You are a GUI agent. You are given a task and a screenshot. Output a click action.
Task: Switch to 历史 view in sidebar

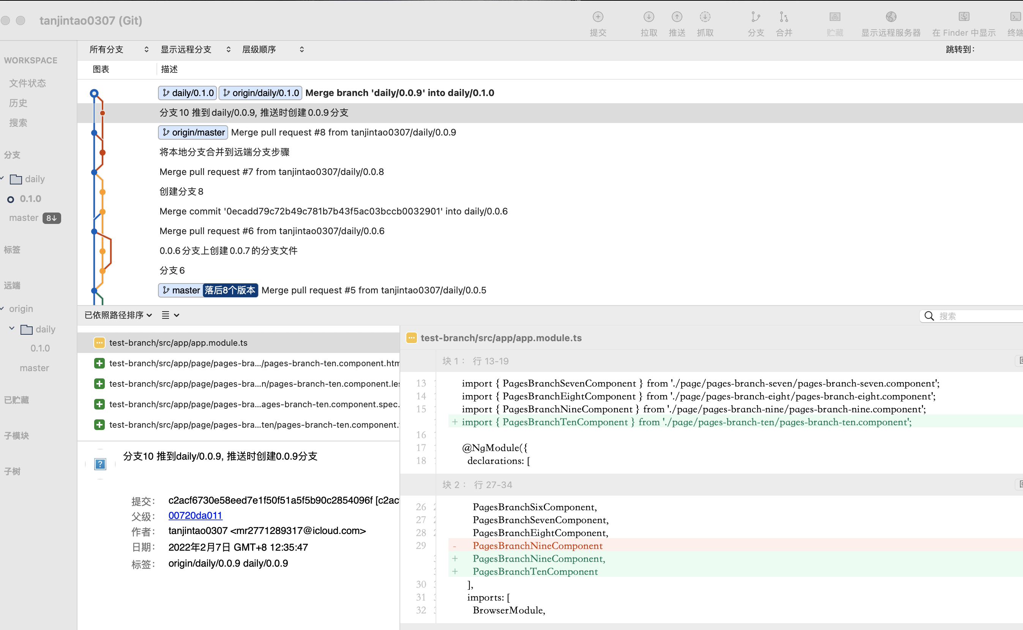18,103
